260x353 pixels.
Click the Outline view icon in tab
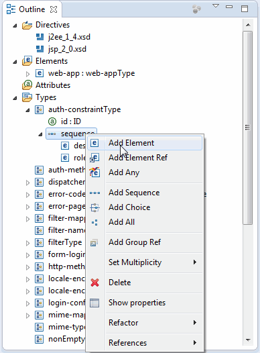(11, 9)
